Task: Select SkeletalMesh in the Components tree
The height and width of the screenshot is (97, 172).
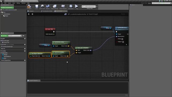Action: point(7,14)
